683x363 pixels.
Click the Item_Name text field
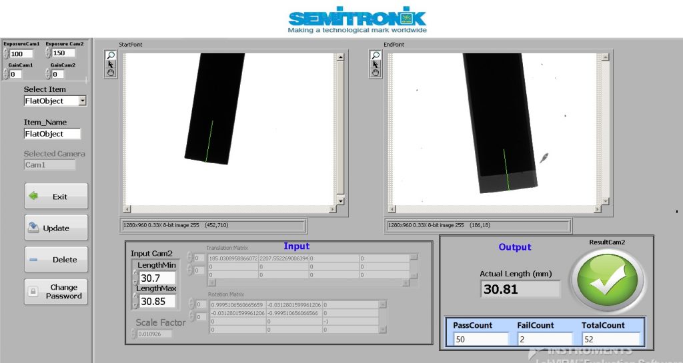pyautogui.click(x=52, y=134)
